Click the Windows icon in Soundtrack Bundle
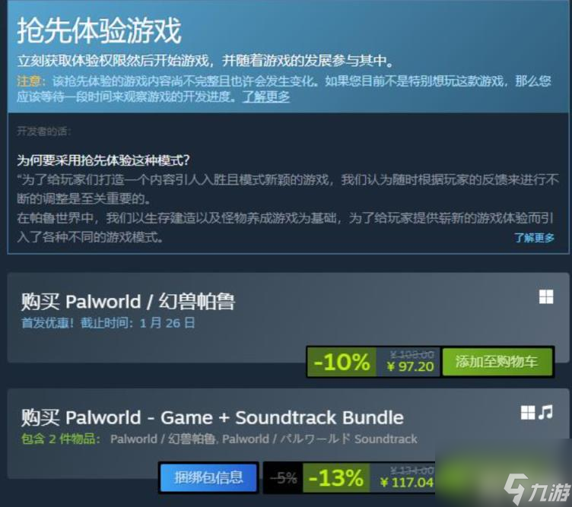Screen dimensions: 572x507 coord(528,413)
